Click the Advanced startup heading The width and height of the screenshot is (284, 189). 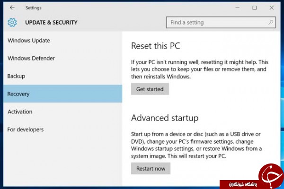165,118
